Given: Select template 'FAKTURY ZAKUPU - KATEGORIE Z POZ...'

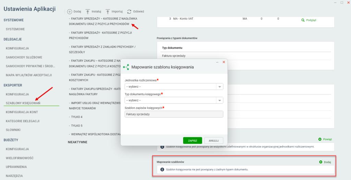Looking at the screenshot, I should point(95,77).
